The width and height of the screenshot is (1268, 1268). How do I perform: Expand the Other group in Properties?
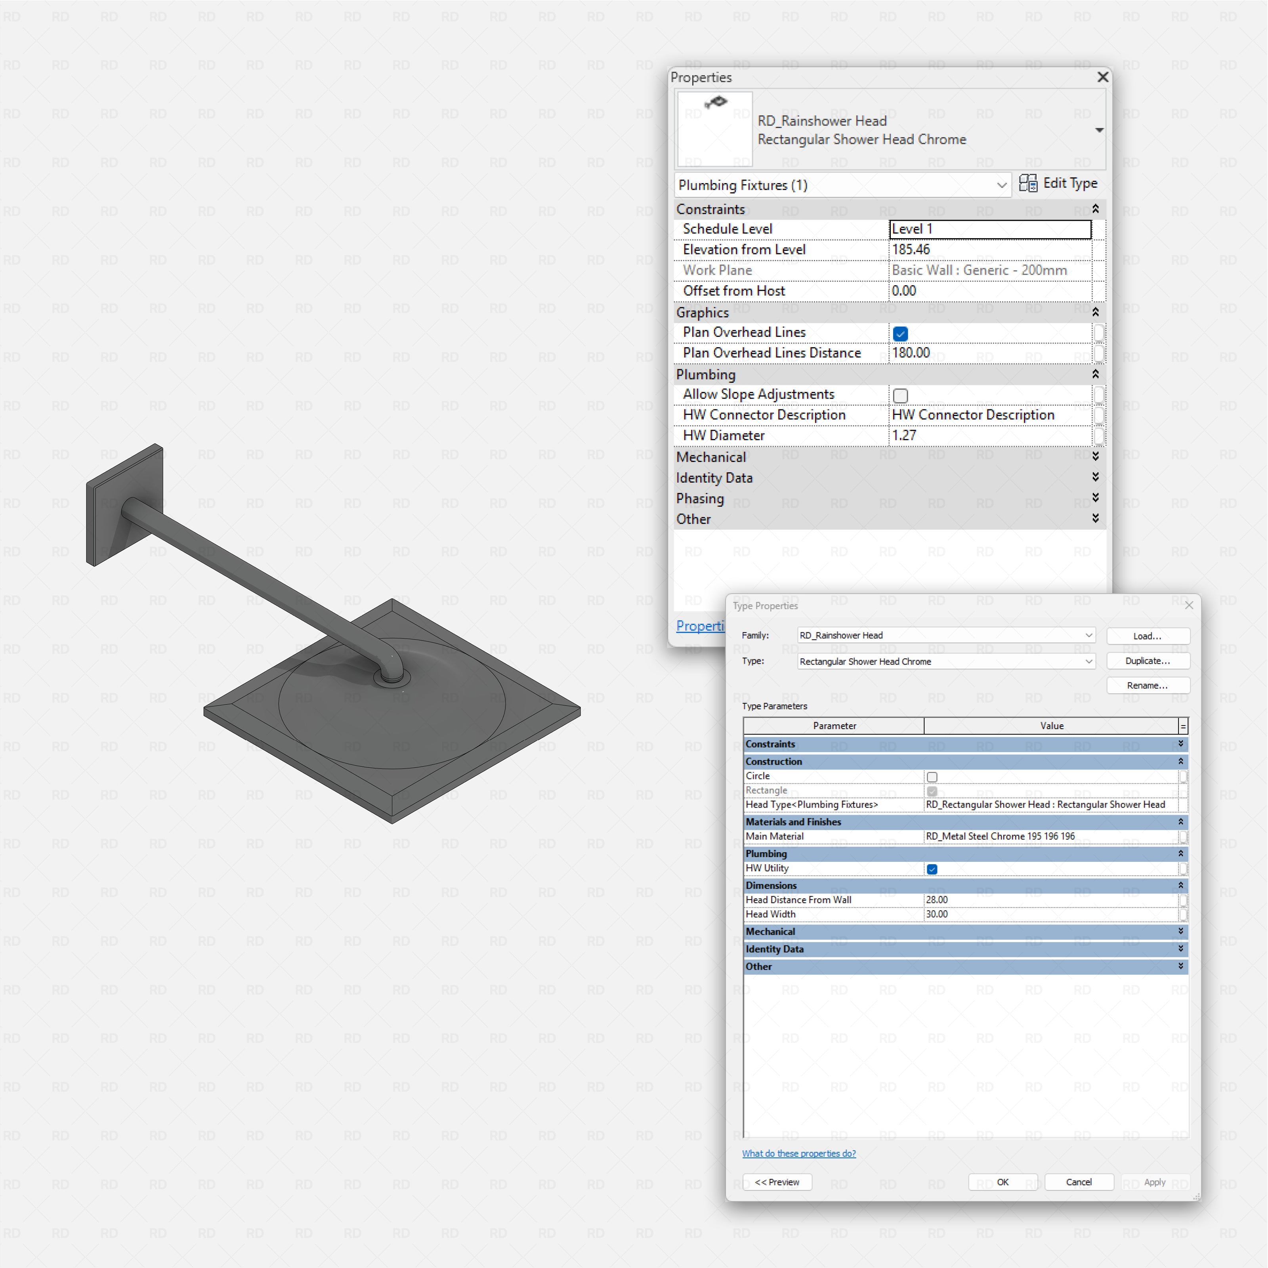click(1095, 518)
